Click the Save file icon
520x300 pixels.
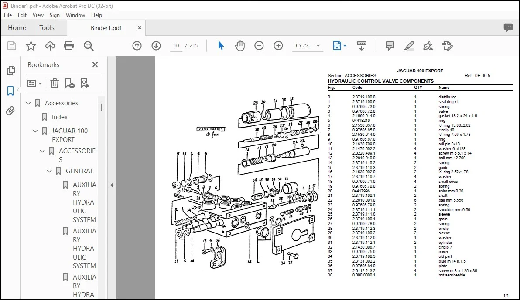tap(12, 46)
